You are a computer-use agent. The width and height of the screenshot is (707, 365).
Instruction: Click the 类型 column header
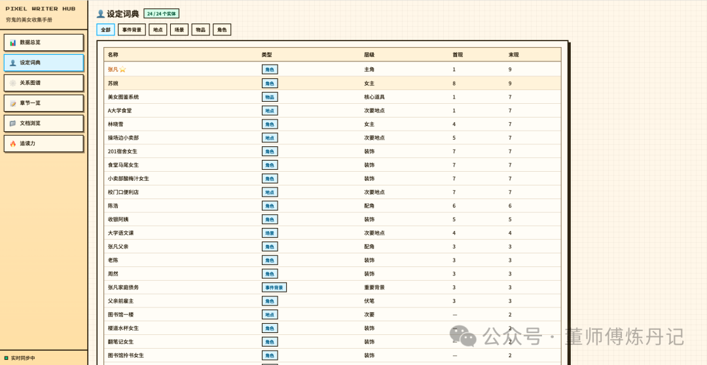(266, 55)
